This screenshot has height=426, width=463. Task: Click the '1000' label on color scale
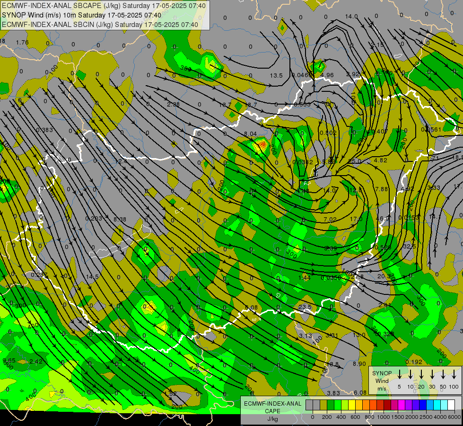coord(384,417)
